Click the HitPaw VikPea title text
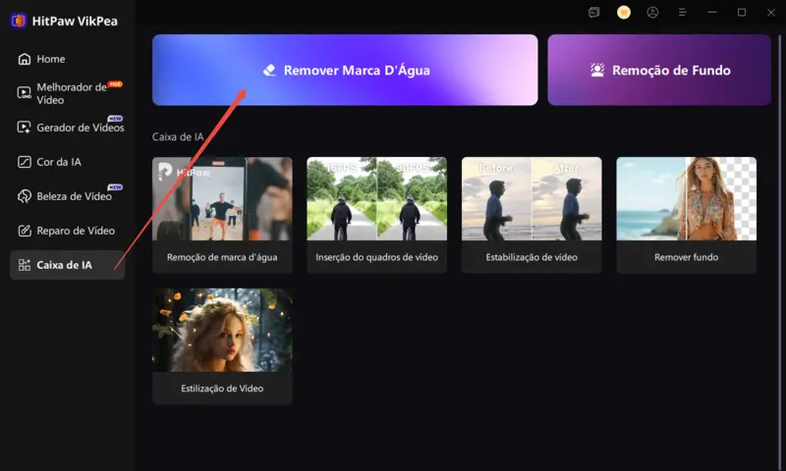 tap(75, 21)
